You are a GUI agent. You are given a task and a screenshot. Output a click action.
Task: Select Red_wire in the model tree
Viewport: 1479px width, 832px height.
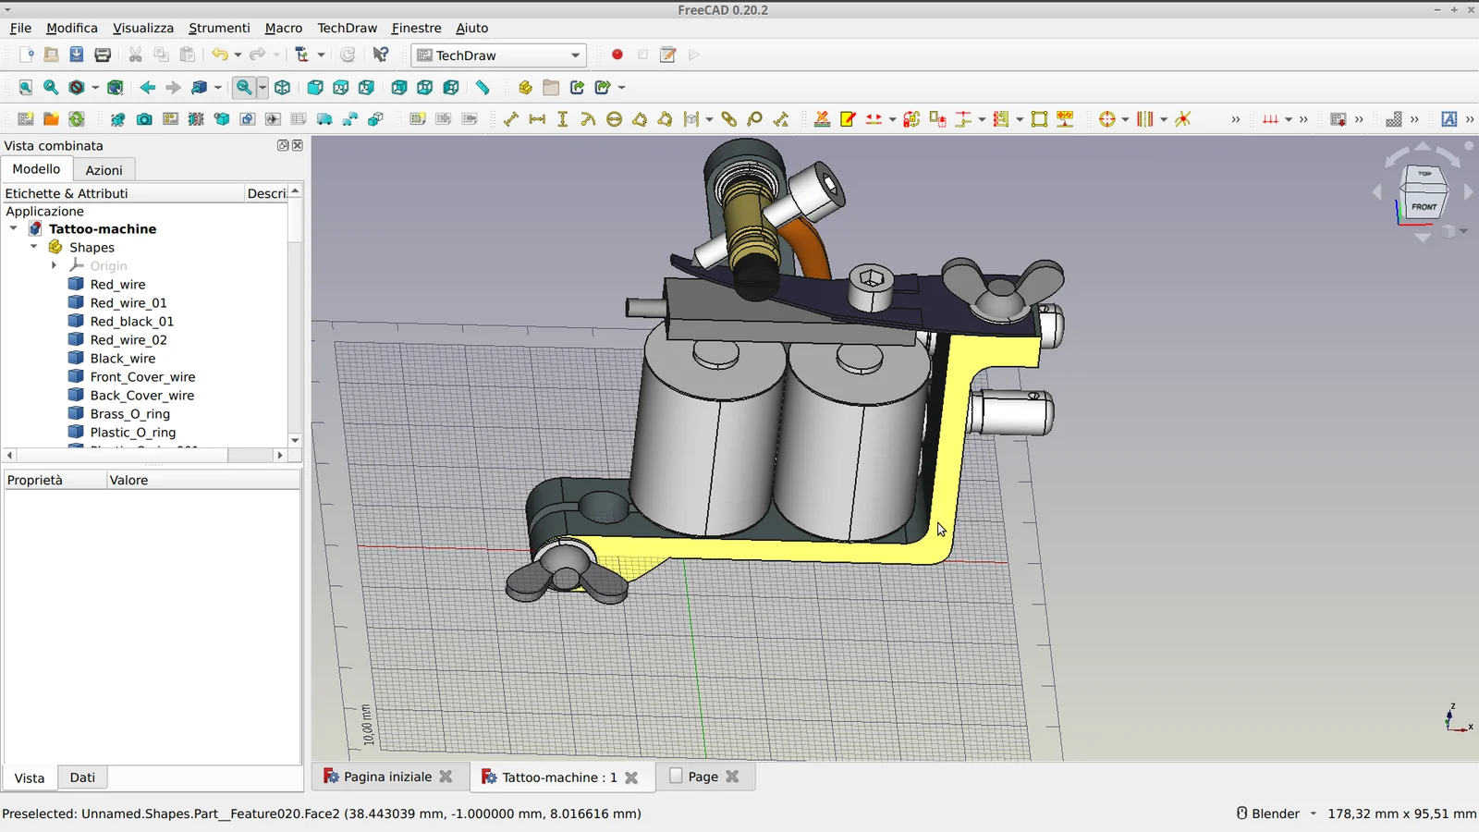117,284
